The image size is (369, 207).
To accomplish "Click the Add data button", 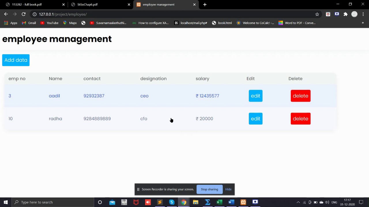I will pyautogui.click(x=16, y=60).
